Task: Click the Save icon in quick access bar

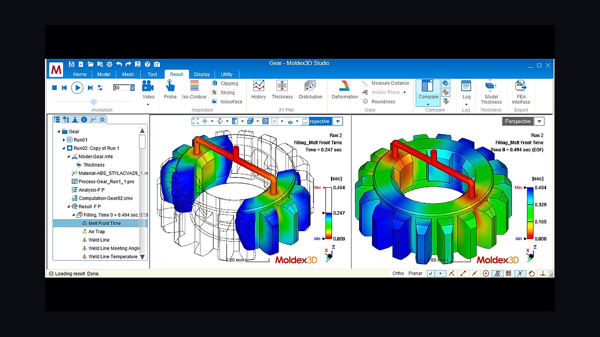Action: (x=71, y=64)
